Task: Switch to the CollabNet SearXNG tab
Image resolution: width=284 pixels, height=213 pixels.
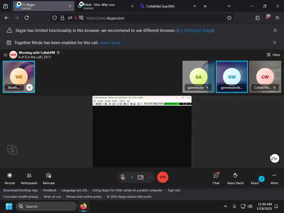Action: (167, 6)
